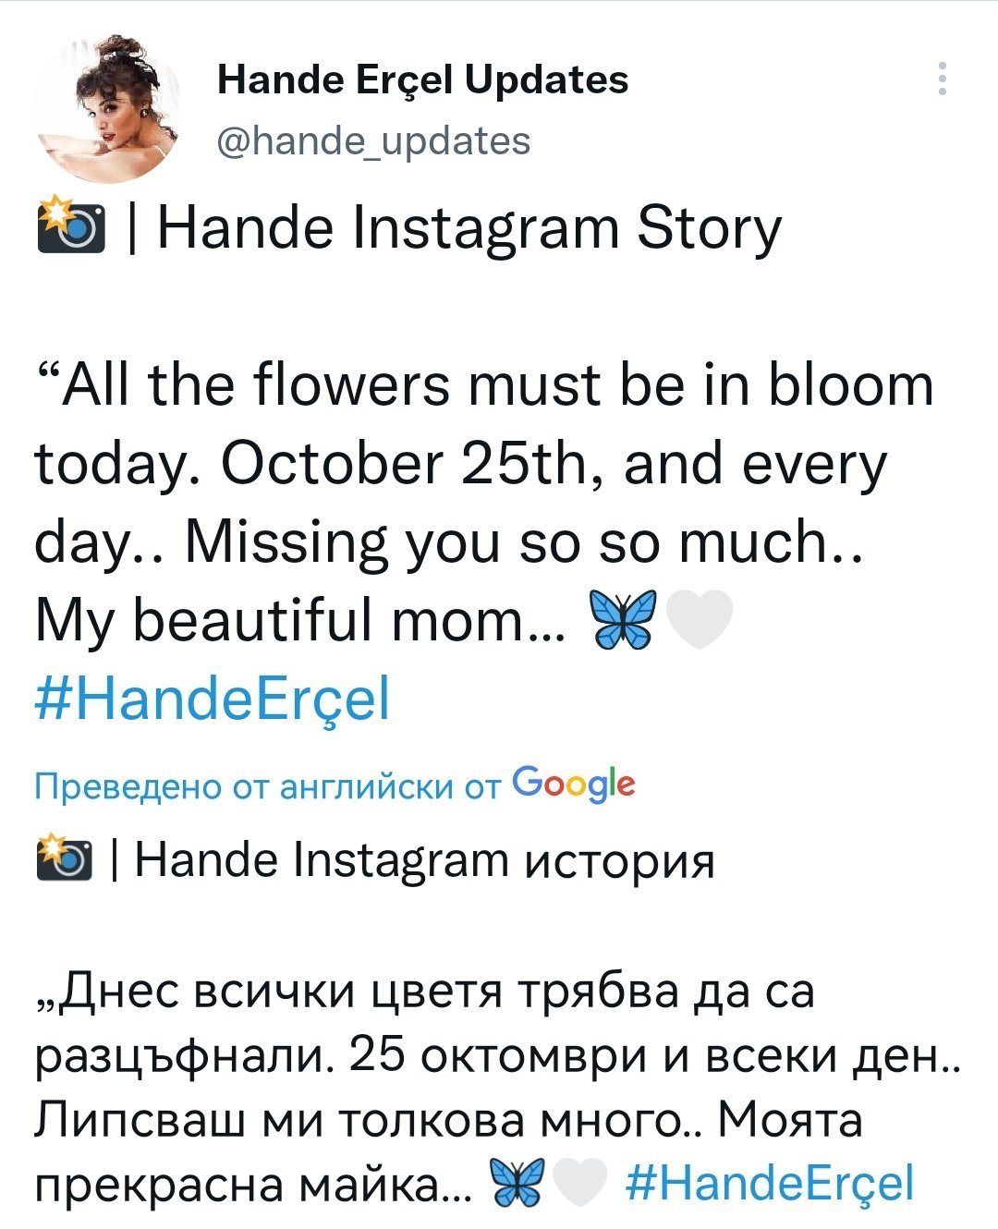The width and height of the screenshot is (998, 1229).
Task: Click the white heart emoji after "майка..."
Action: 579,1184
